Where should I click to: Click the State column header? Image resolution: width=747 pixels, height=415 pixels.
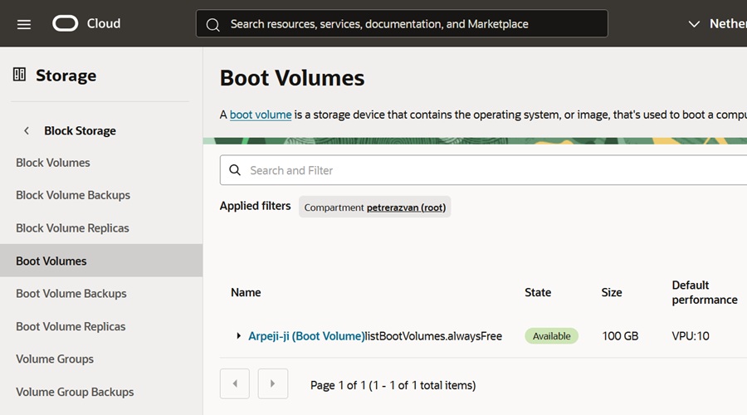(x=538, y=292)
